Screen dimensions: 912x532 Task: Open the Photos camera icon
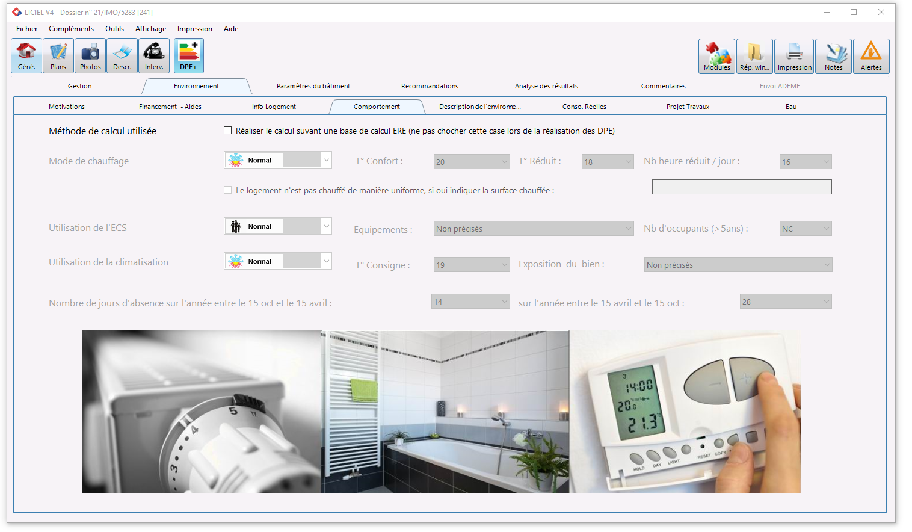tap(90, 56)
